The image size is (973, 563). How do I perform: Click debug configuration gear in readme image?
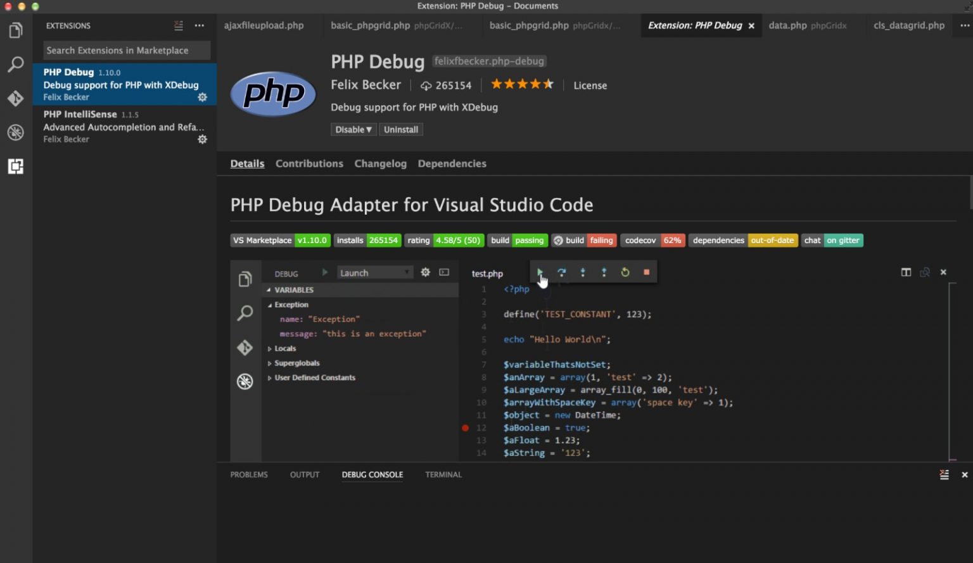426,272
